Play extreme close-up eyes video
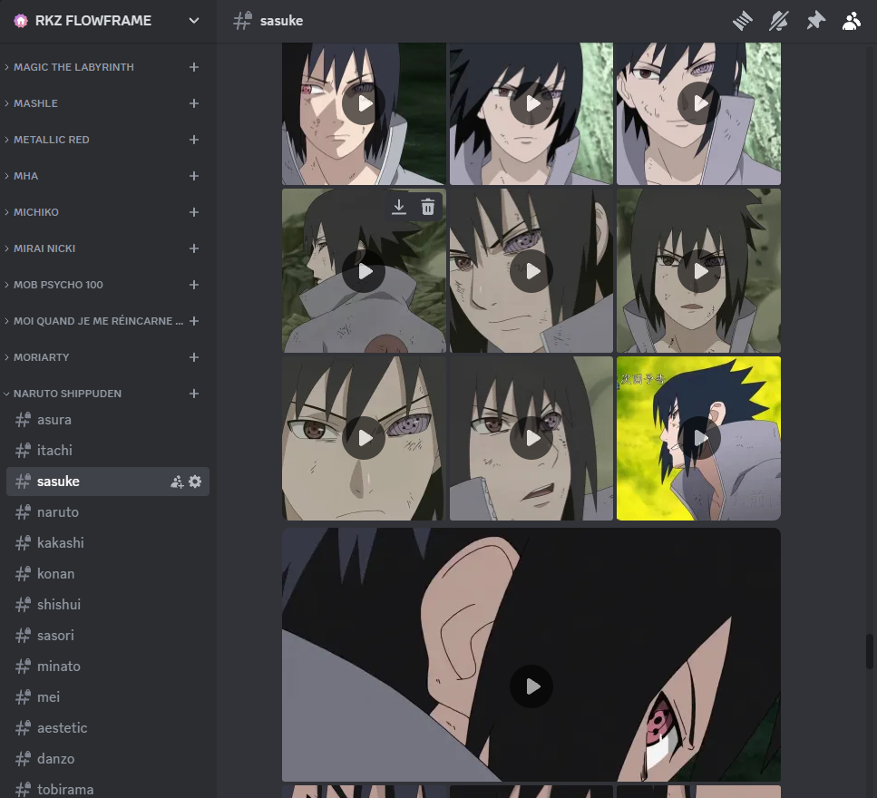 pos(364,438)
